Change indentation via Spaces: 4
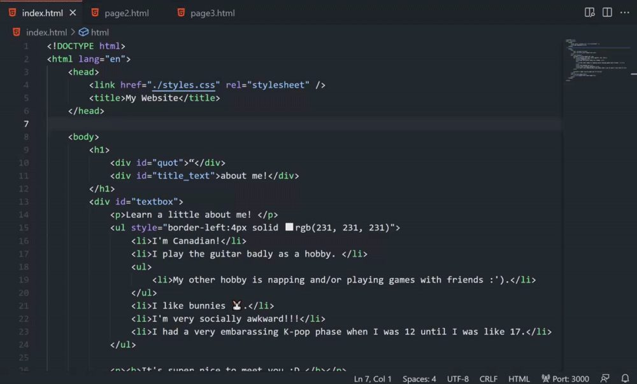Viewport: 637px width, 384px height. pyautogui.click(x=419, y=379)
